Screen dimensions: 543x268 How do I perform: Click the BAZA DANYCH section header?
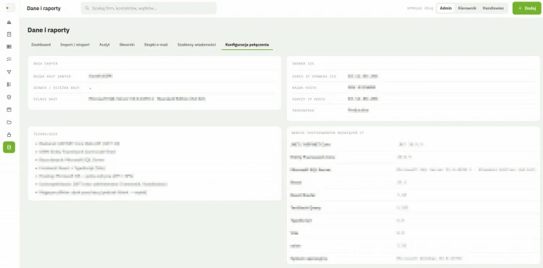tap(46, 64)
